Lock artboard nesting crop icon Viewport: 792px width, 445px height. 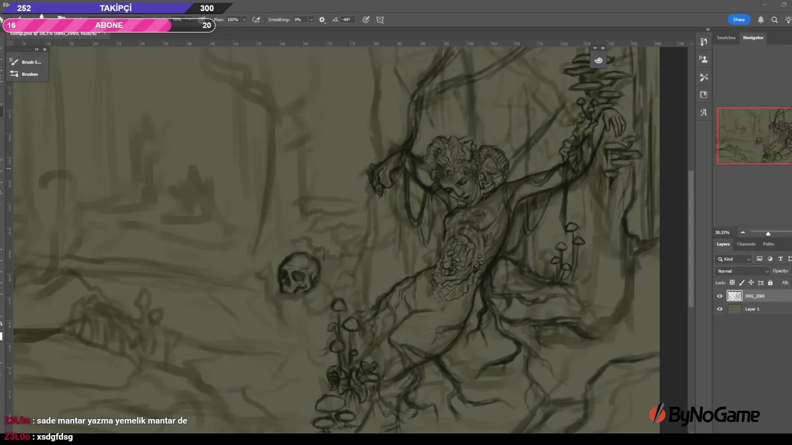[x=760, y=282]
